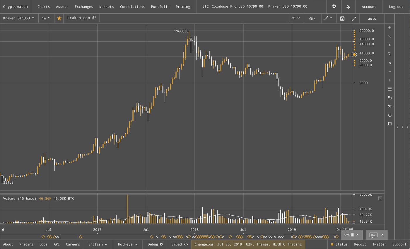Expand the collapsed side panel beside drawing tools
Screen dimensions: 410x249
click(397, 127)
